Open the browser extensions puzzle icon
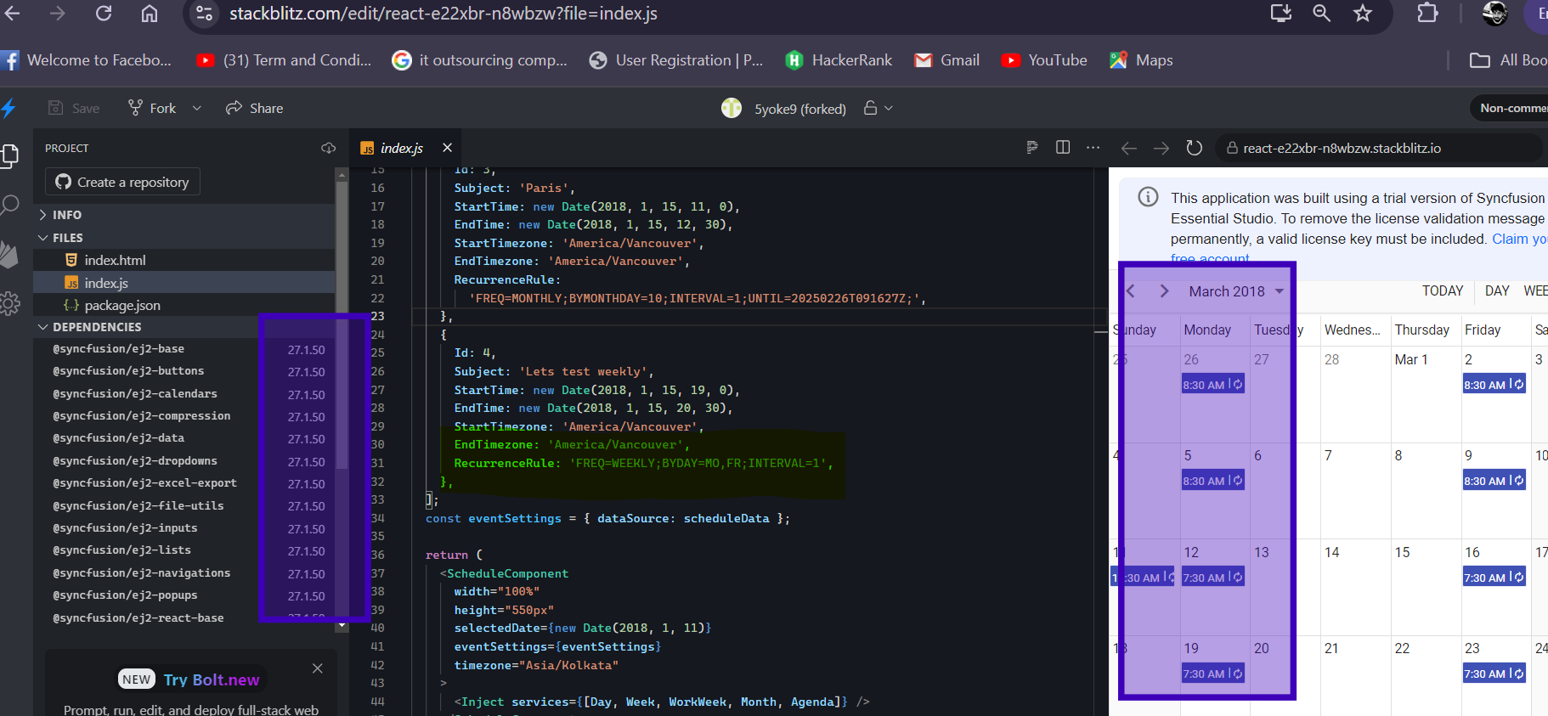Viewport: 1548px width, 716px height. click(1427, 14)
